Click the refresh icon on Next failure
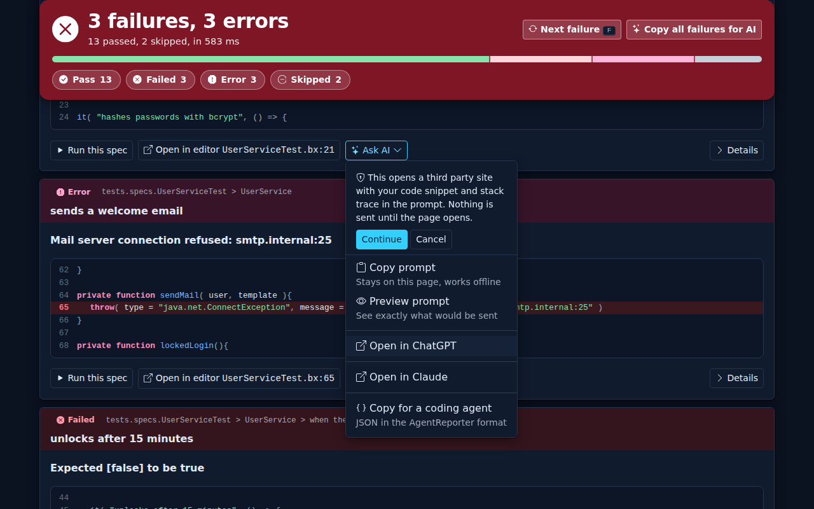The height and width of the screenshot is (509, 814). (x=533, y=29)
